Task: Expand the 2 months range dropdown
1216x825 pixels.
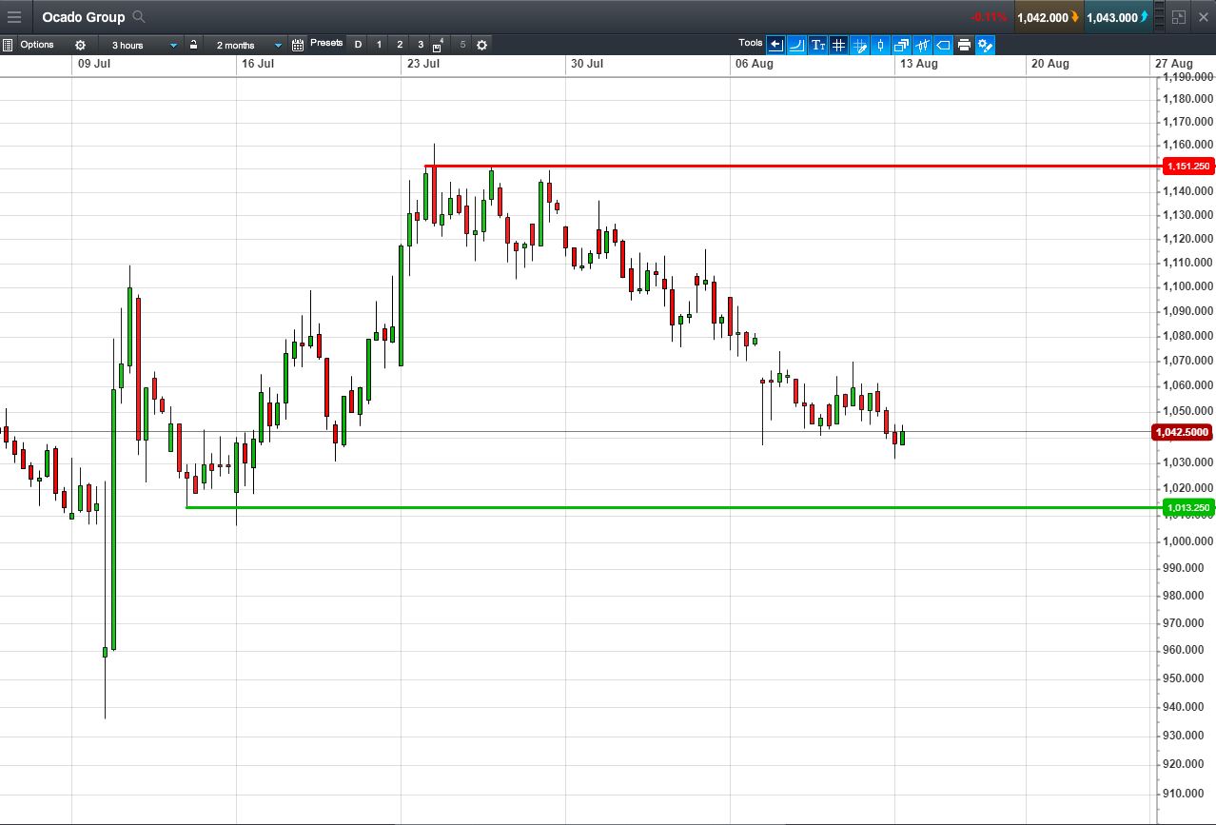Action: [x=245, y=45]
